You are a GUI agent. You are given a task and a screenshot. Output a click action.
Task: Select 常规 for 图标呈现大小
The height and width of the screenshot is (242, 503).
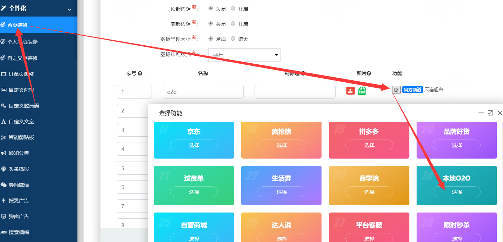211,39
